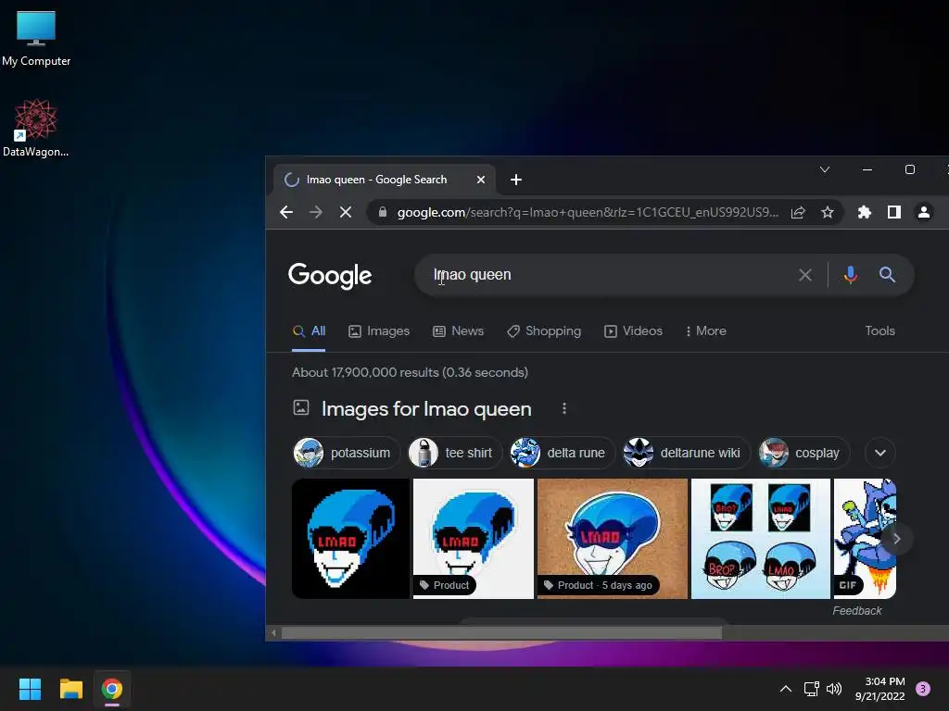Image resolution: width=949 pixels, height=711 pixels.
Task: Click the forward navigation arrow
Action: 316,212
